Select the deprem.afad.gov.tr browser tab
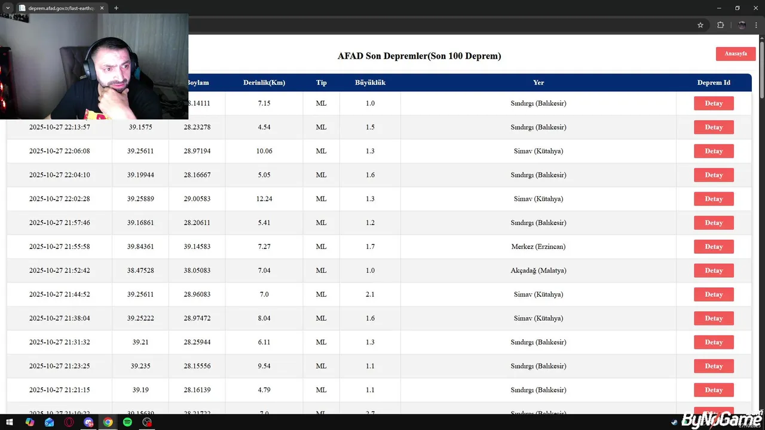Screen dimensions: 765x430 point(61,8)
